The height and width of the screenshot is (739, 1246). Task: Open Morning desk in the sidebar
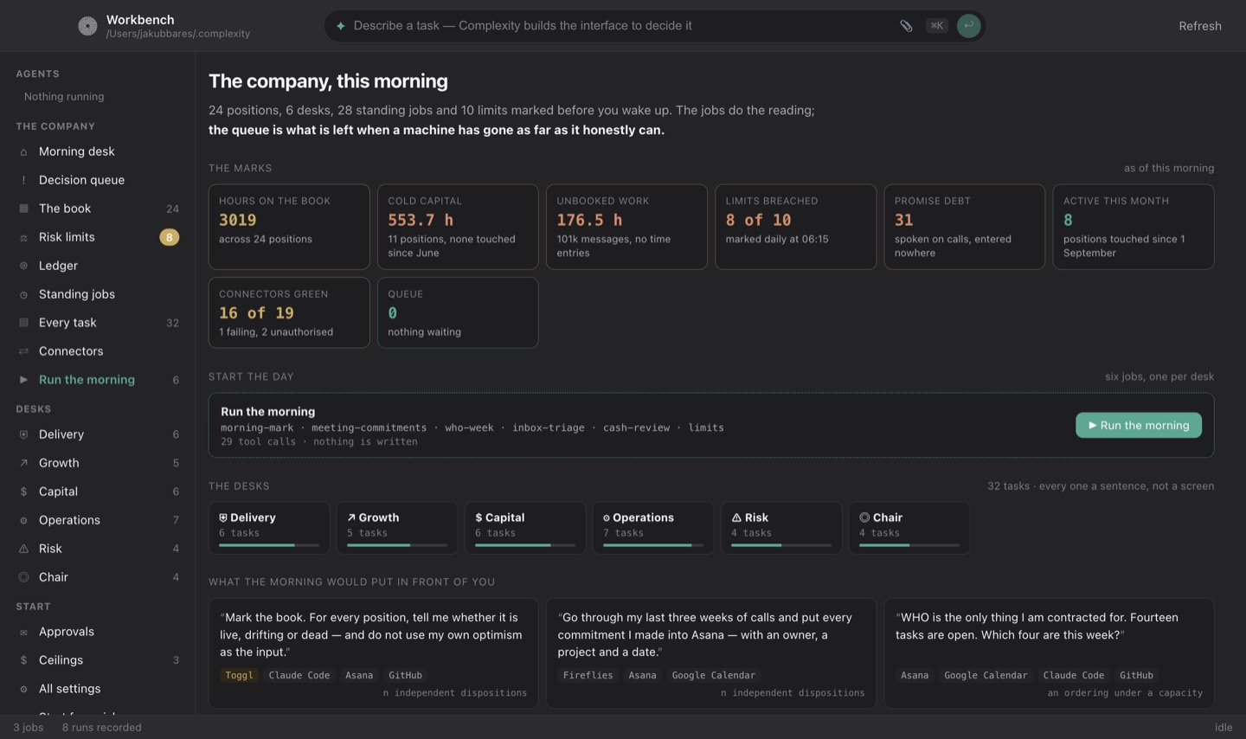click(x=98, y=151)
